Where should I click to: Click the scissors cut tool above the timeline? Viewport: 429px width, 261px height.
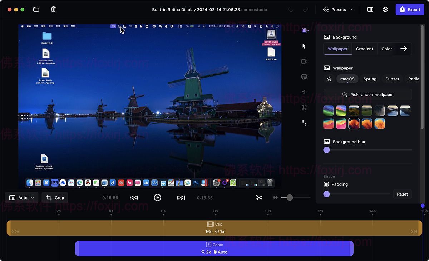point(259,197)
